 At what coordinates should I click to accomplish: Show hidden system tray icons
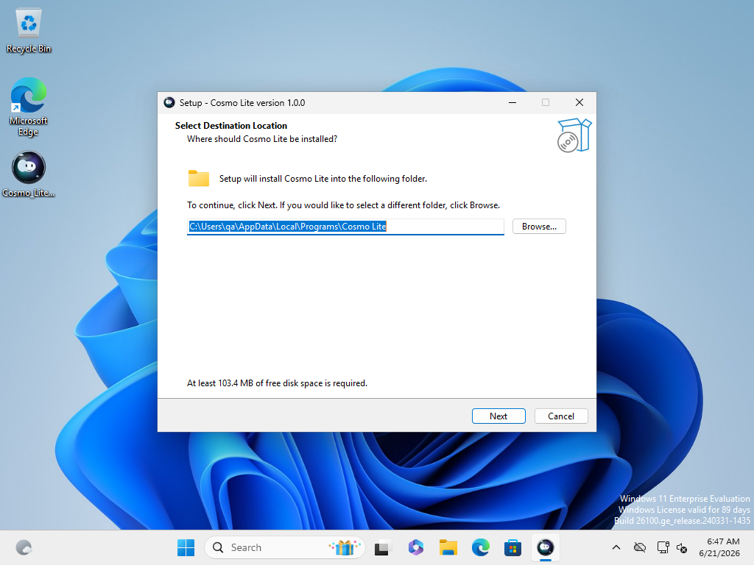click(616, 547)
